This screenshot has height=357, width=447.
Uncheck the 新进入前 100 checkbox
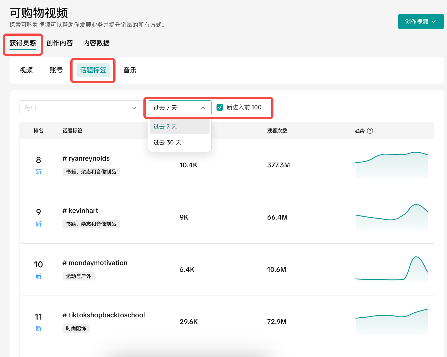coord(220,107)
